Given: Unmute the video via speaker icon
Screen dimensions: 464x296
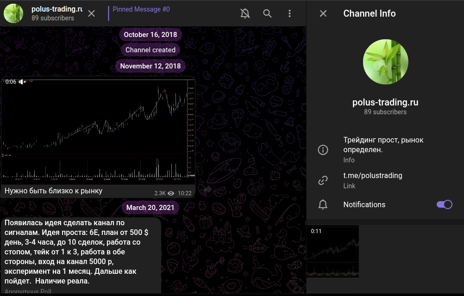Looking at the screenshot, I should click(22, 82).
